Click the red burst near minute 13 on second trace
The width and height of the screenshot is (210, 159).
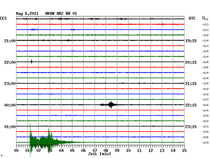(x=163, y=24)
